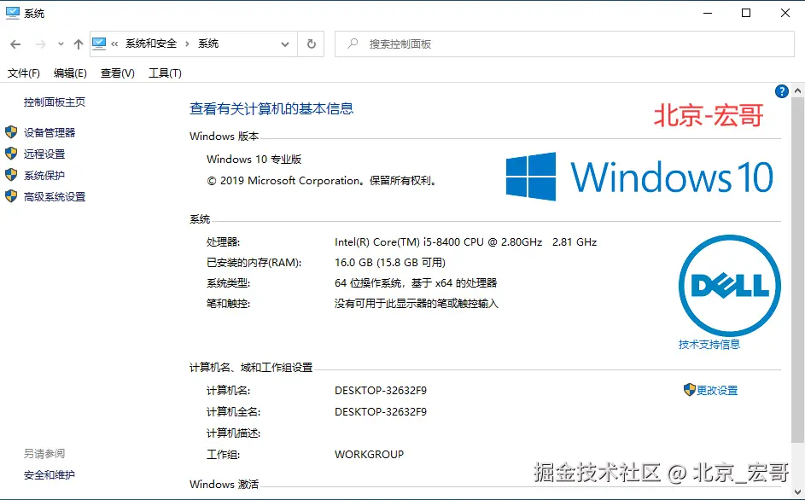Open 系统保护 link
The width and height of the screenshot is (805, 500).
[x=44, y=176]
